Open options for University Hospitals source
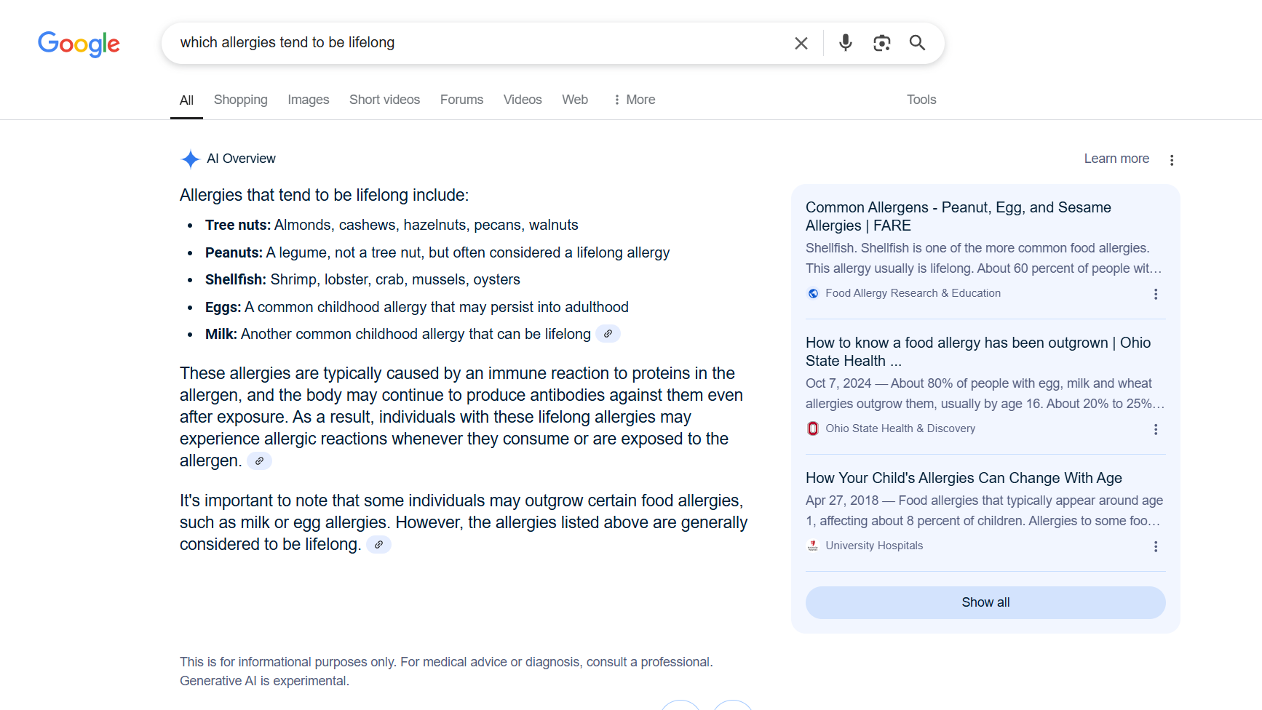1262x710 pixels. 1156,546
